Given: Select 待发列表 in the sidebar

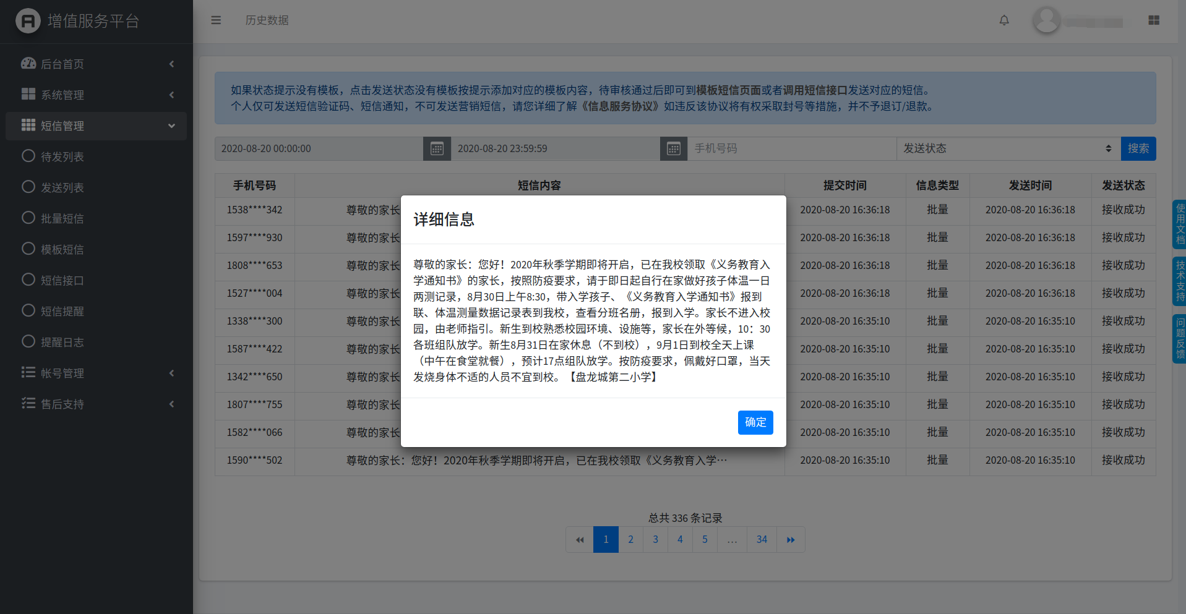Looking at the screenshot, I should 62,157.
